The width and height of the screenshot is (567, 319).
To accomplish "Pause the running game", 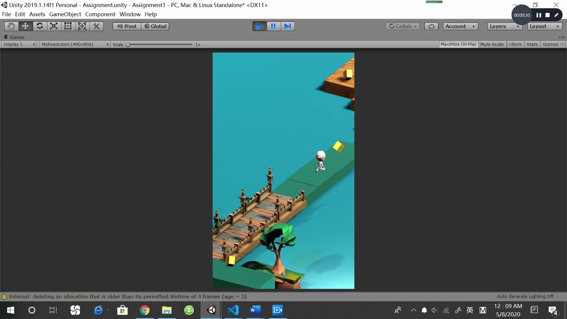I will 273,26.
